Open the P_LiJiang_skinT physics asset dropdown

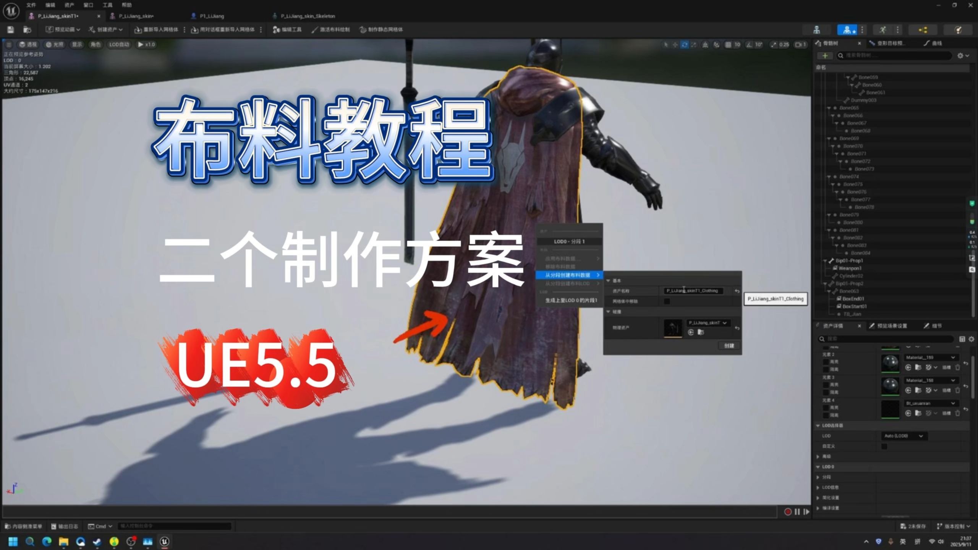[708, 323]
